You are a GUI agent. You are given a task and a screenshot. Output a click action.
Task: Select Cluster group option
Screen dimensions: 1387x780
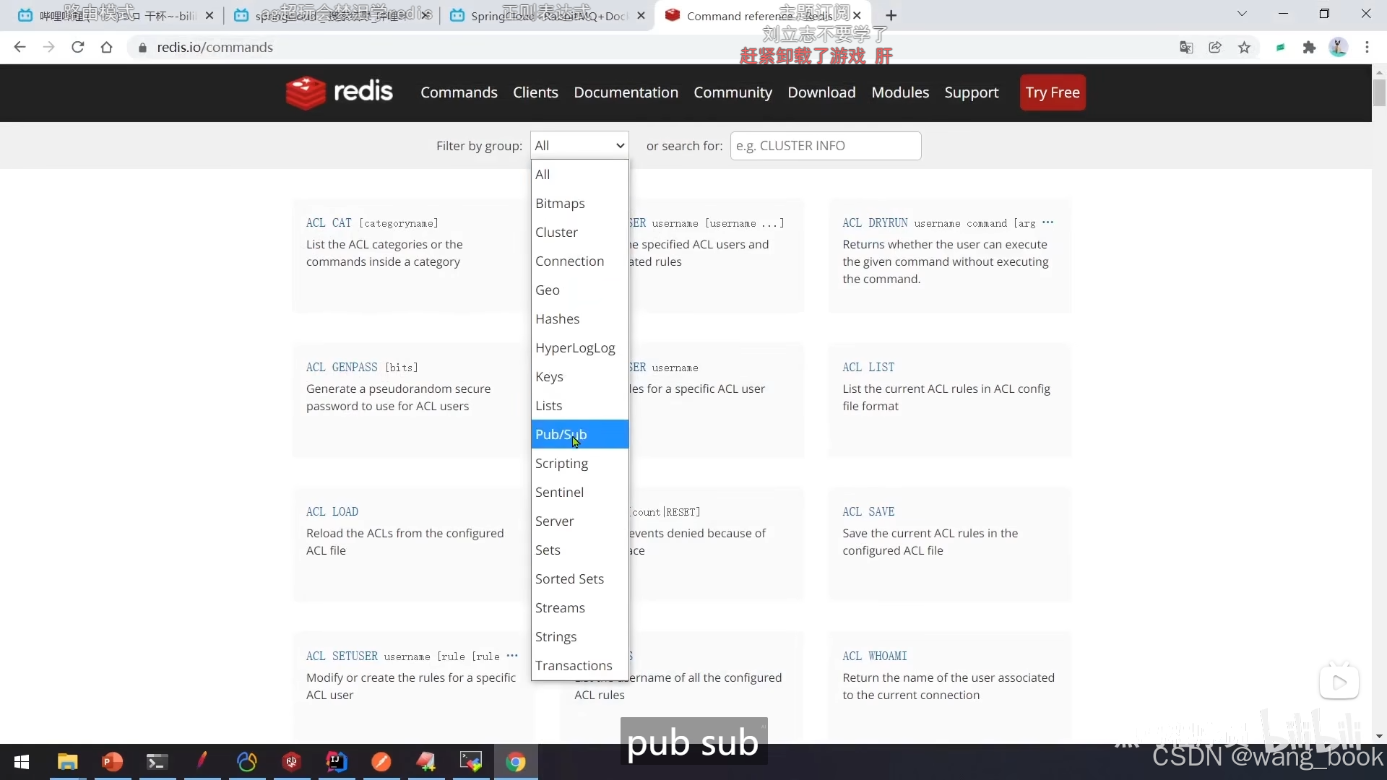click(x=580, y=232)
